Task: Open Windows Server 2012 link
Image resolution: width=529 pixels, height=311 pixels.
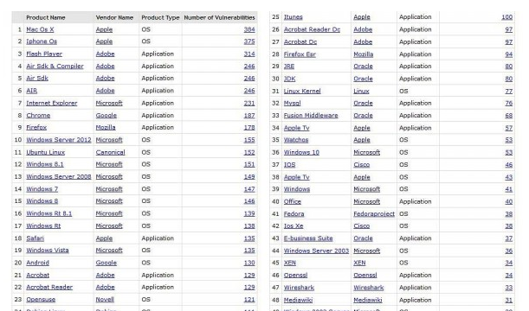Action: [x=59, y=140]
